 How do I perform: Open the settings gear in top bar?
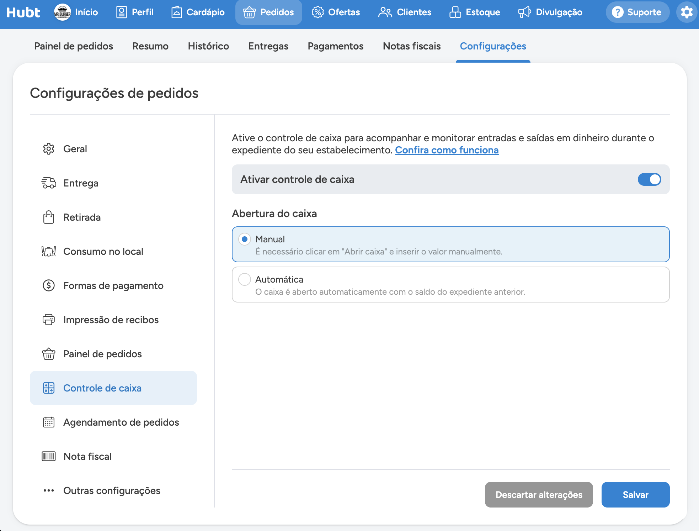click(687, 12)
